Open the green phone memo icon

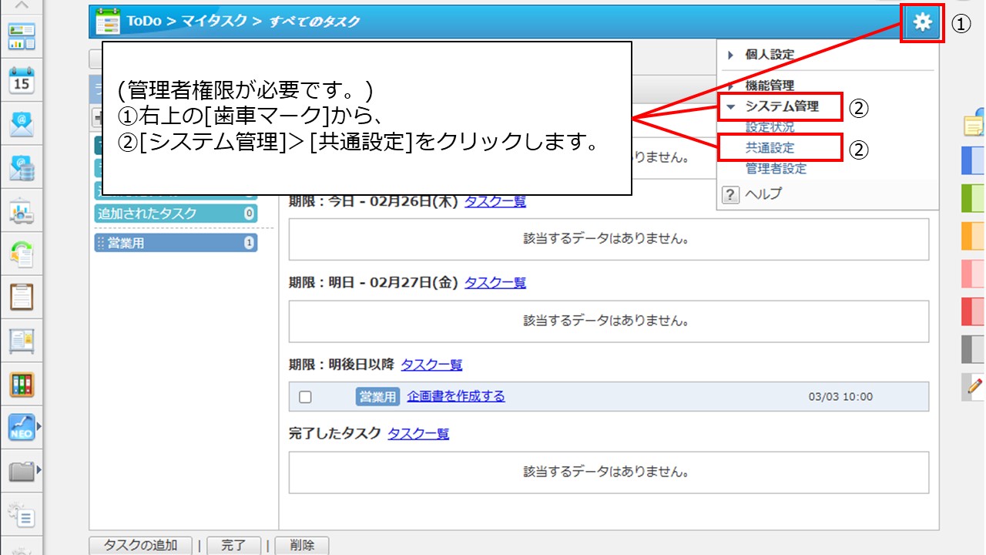(x=22, y=253)
